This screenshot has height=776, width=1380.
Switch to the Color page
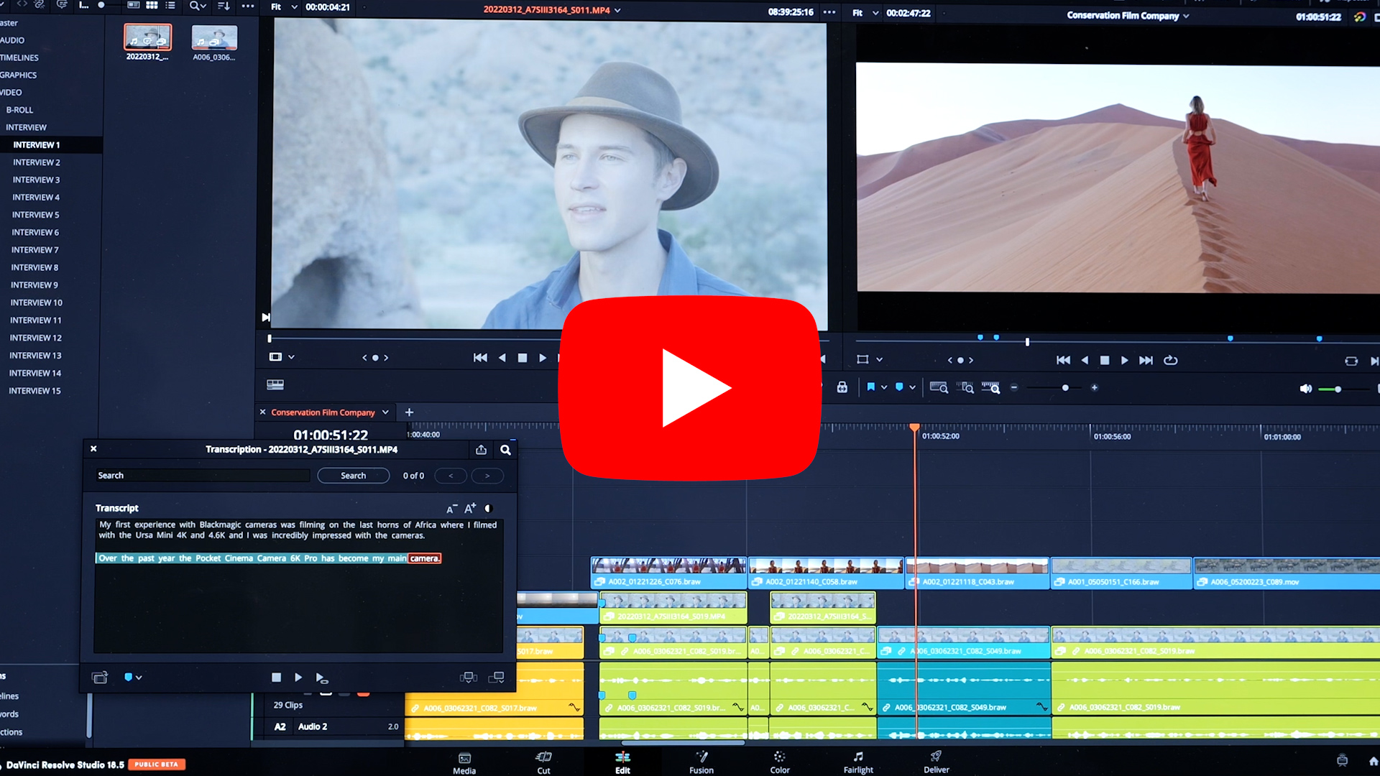780,762
